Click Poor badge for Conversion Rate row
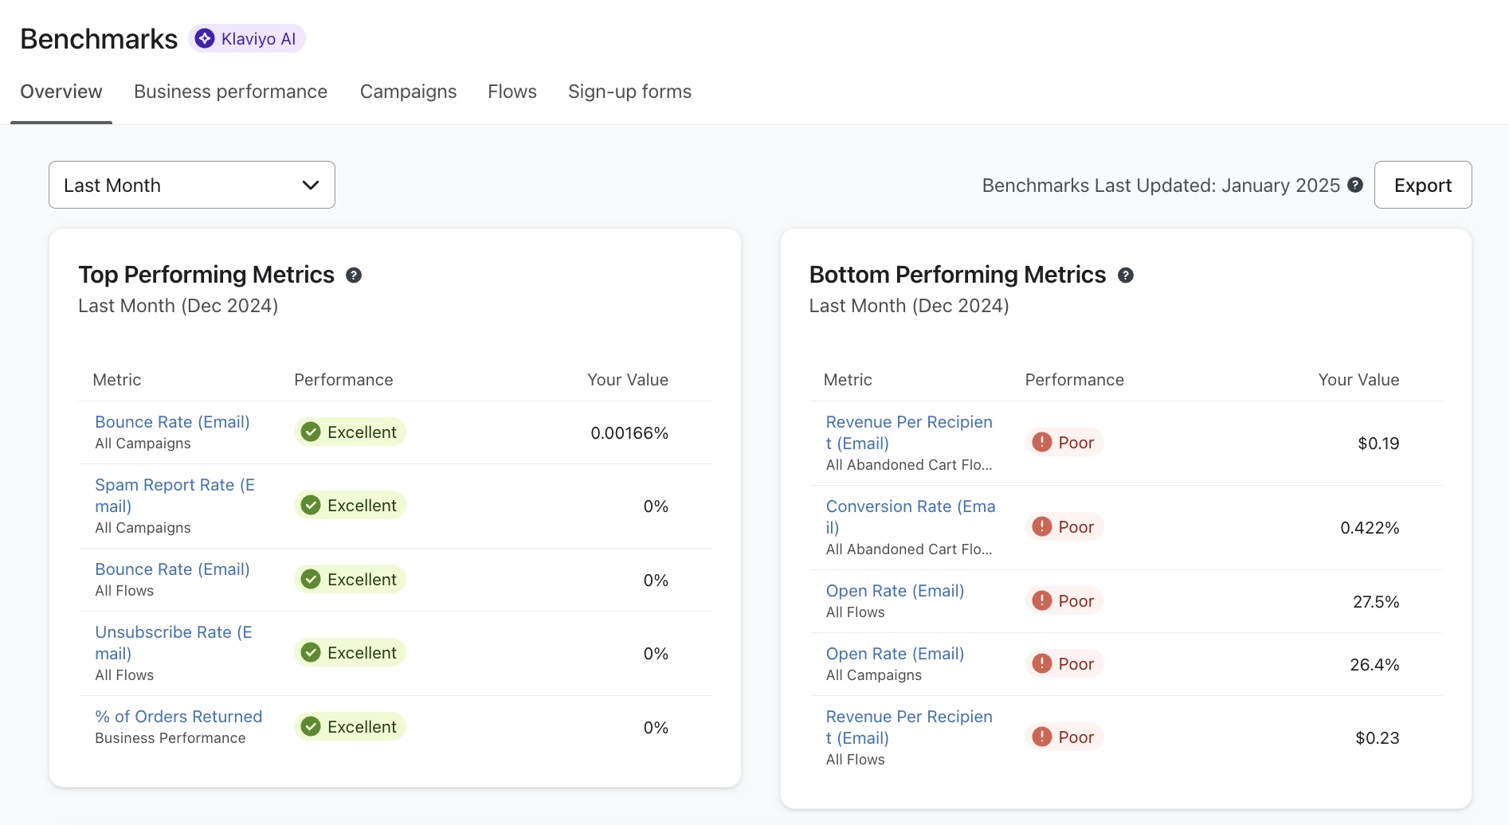 tap(1064, 527)
